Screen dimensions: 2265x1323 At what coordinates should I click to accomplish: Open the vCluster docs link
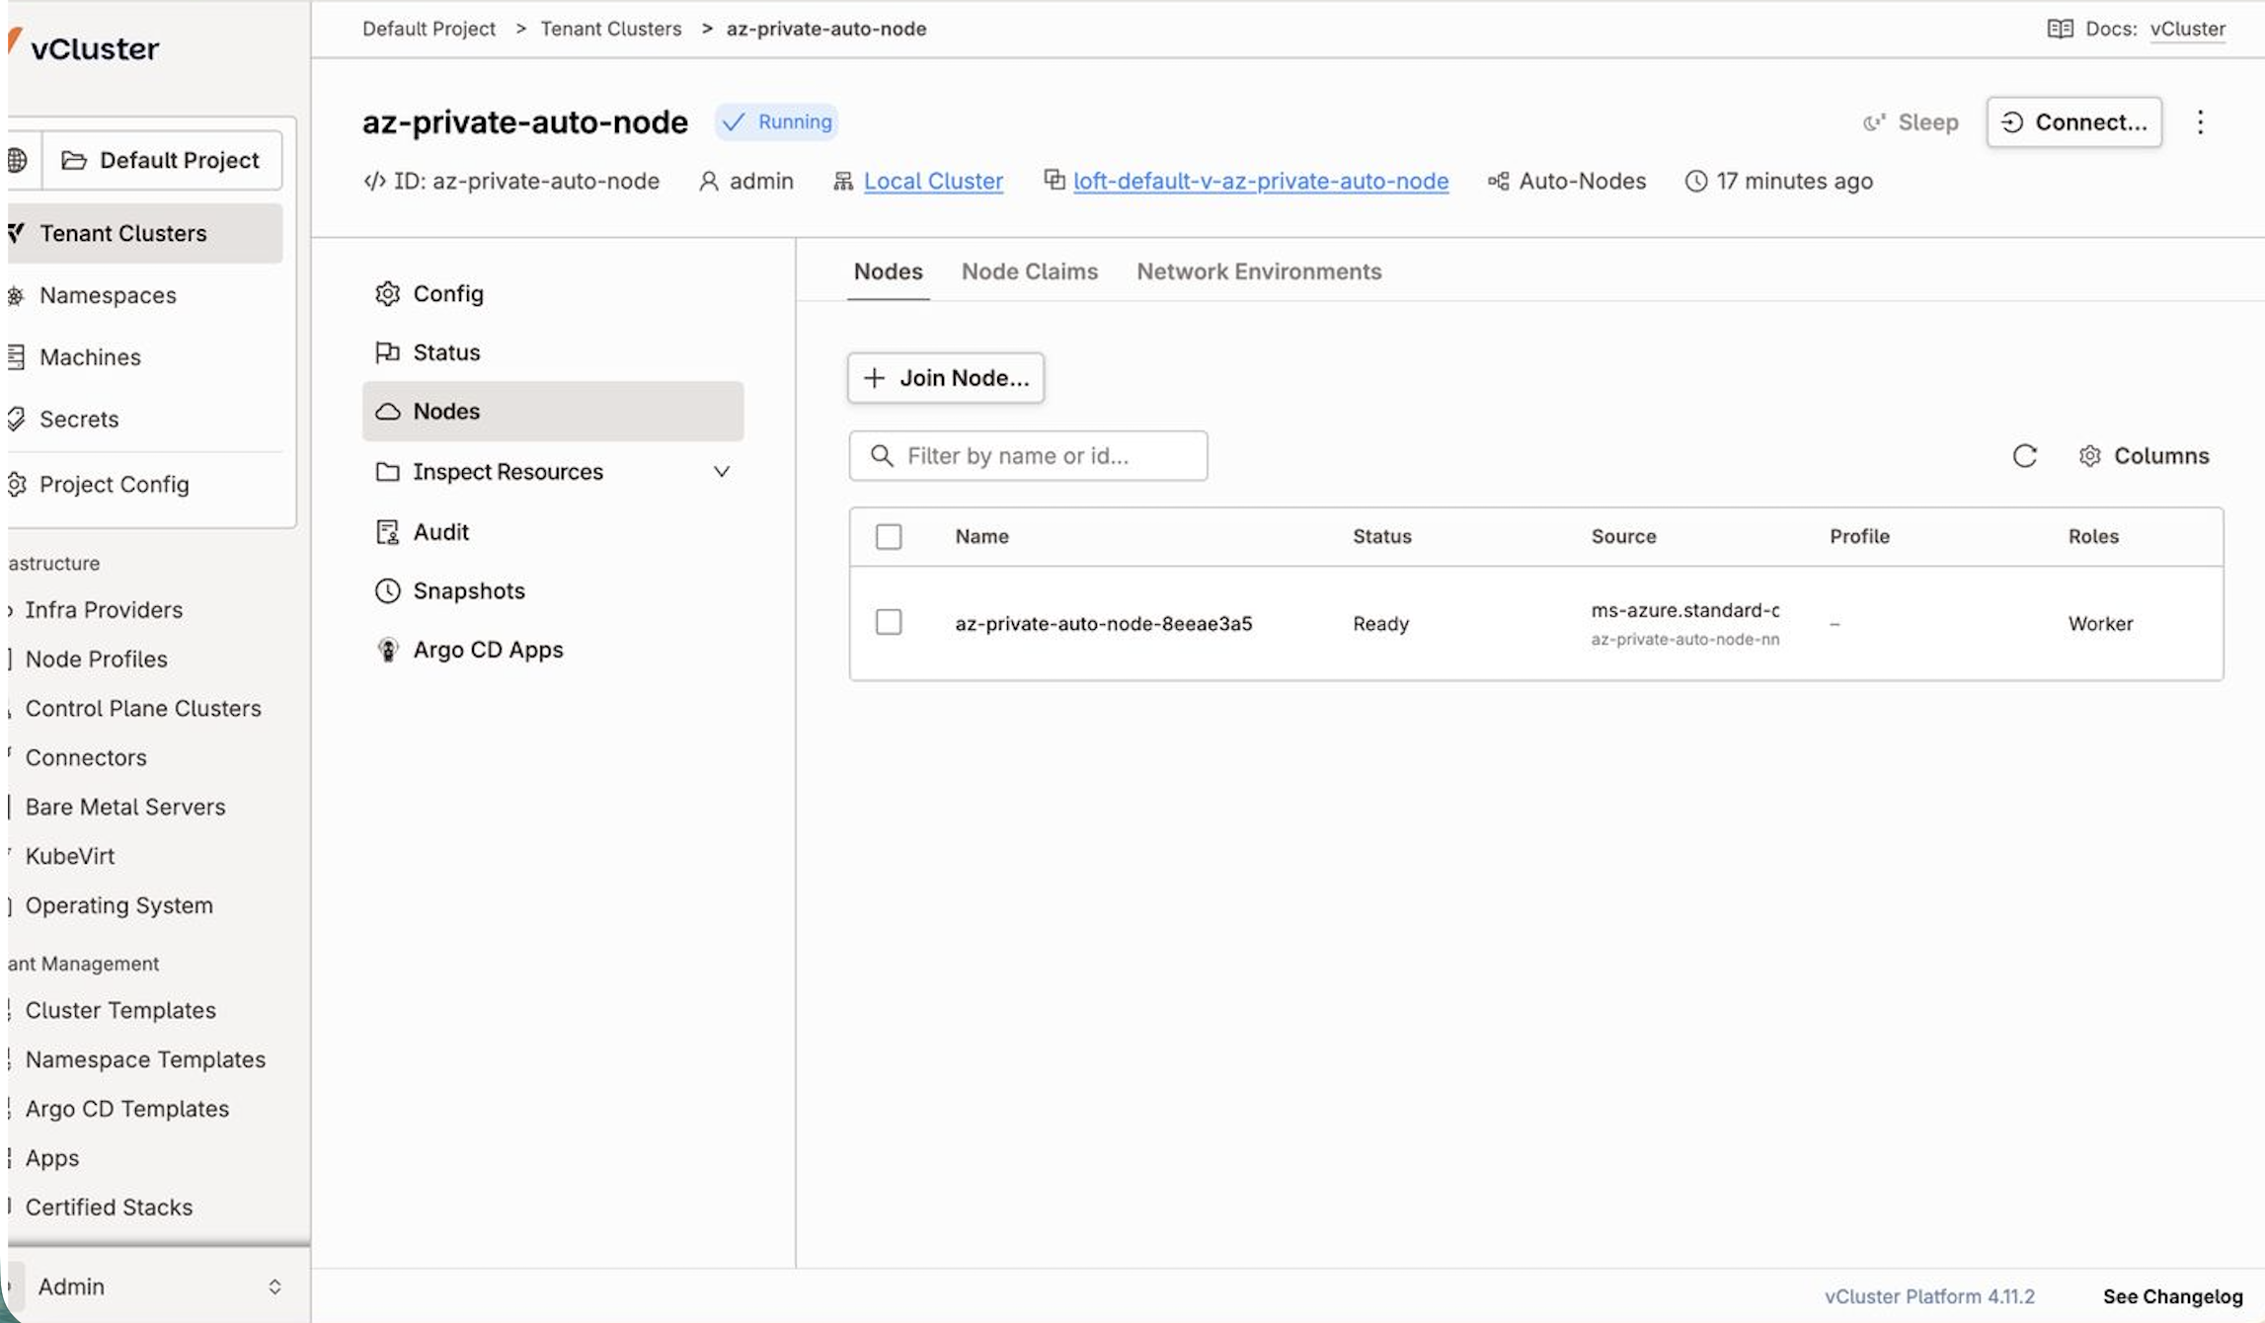click(x=2187, y=29)
